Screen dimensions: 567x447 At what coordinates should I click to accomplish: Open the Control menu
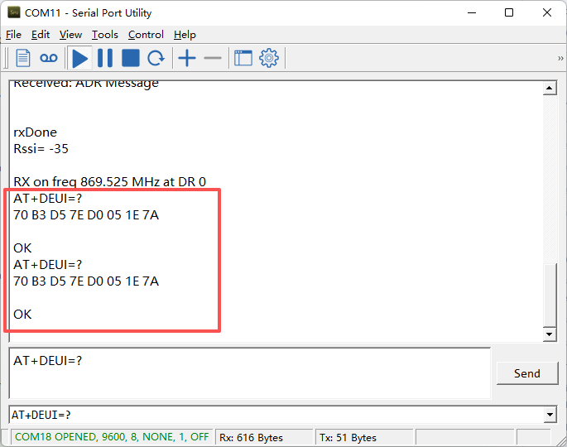146,35
